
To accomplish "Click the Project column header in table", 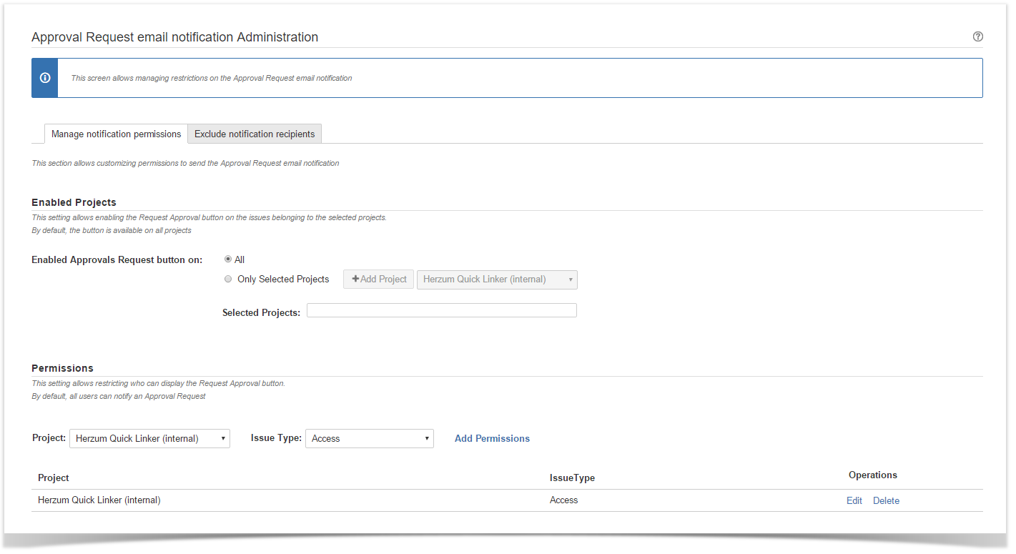I will tap(54, 478).
